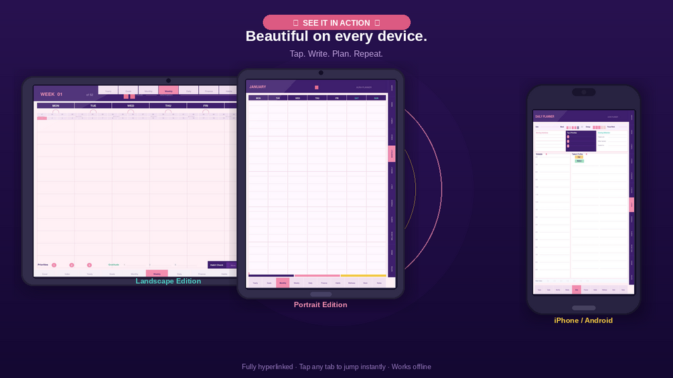Click priority circle 2 in landscape planner

click(x=72, y=265)
